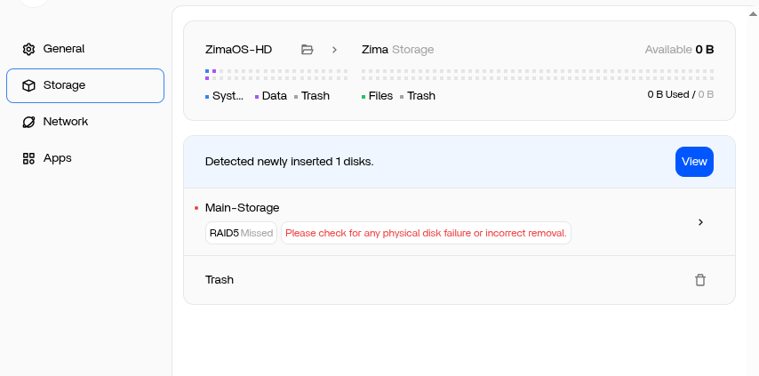Expand Main-Storage details with the arrow

pos(700,222)
